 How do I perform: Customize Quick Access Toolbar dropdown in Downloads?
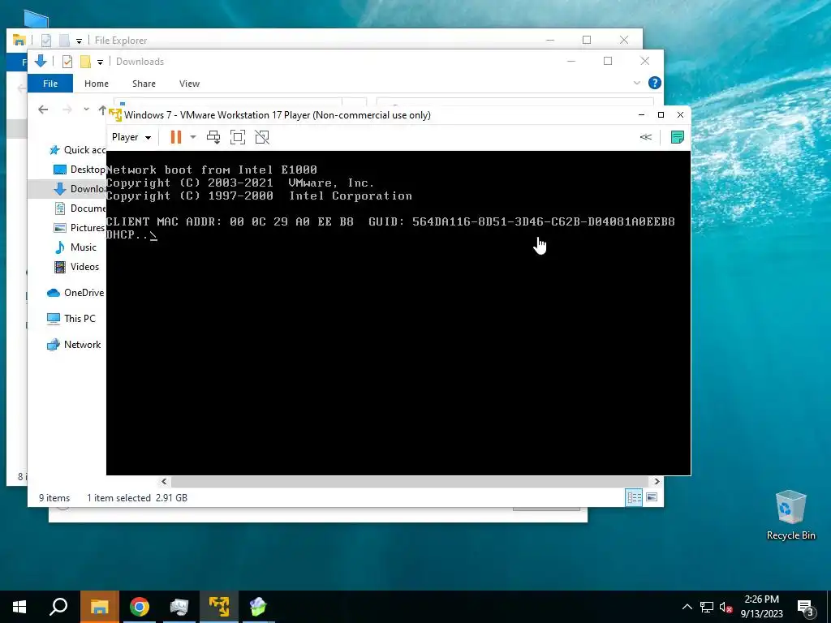click(100, 62)
